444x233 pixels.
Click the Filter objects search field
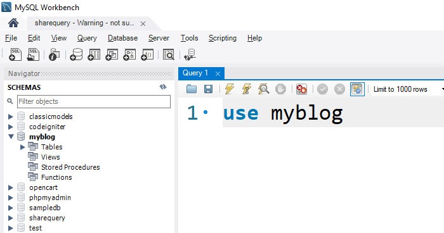[x=94, y=101]
